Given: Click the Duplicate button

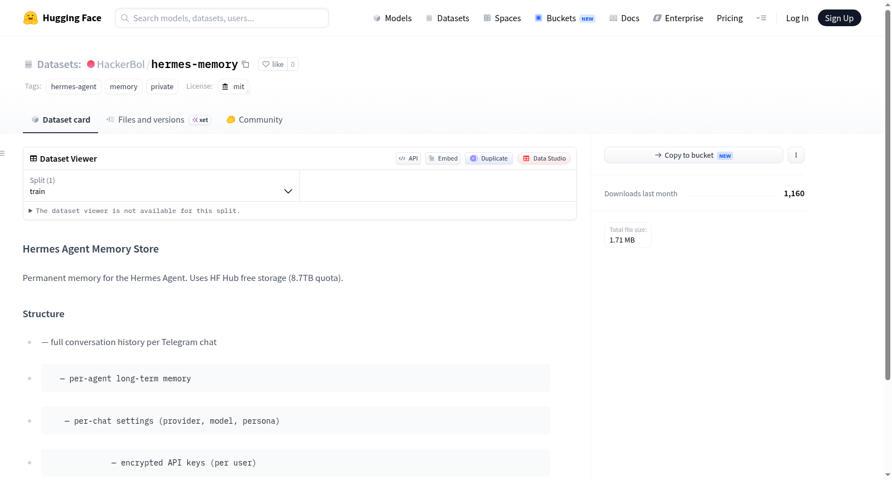Looking at the screenshot, I should [489, 158].
